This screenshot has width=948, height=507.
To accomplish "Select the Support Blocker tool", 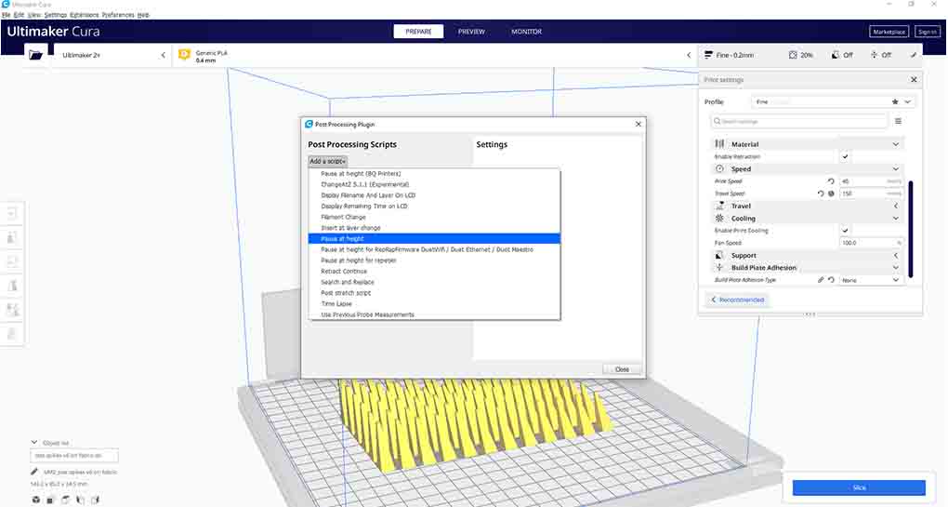I will point(12,334).
